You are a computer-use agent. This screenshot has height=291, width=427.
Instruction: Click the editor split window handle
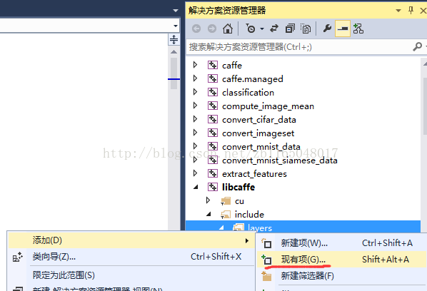[174, 40]
